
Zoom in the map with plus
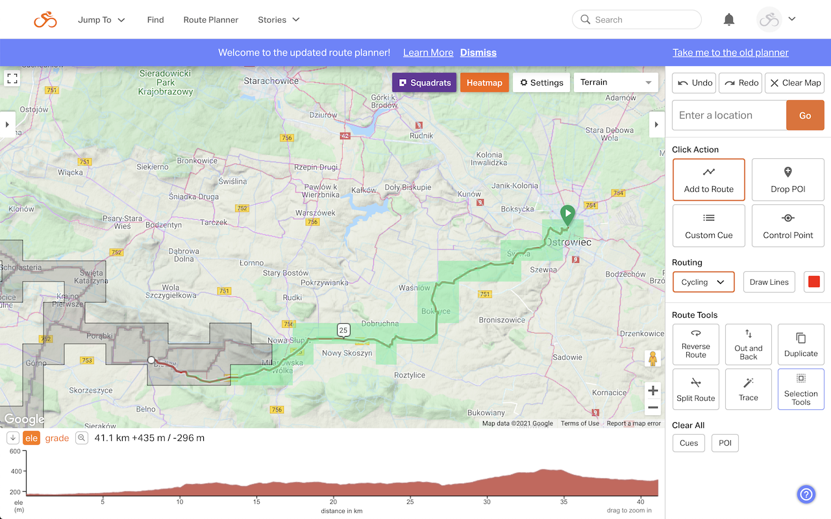coord(653,391)
